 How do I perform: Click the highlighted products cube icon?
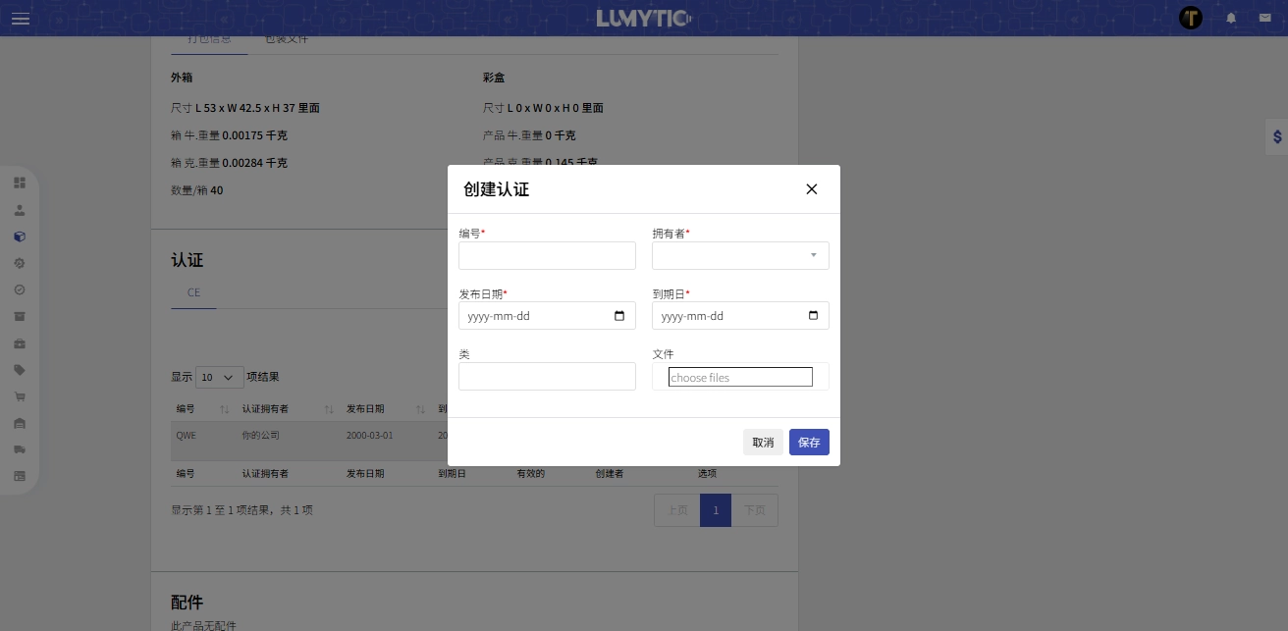[20, 237]
